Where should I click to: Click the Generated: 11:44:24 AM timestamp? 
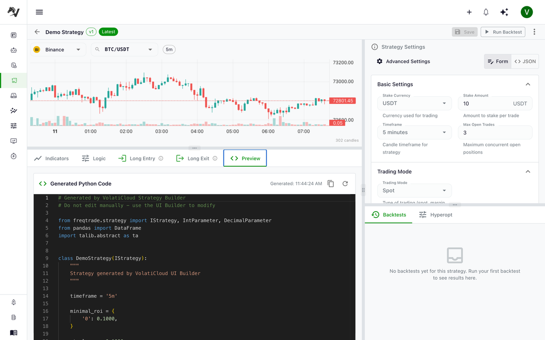point(296,184)
